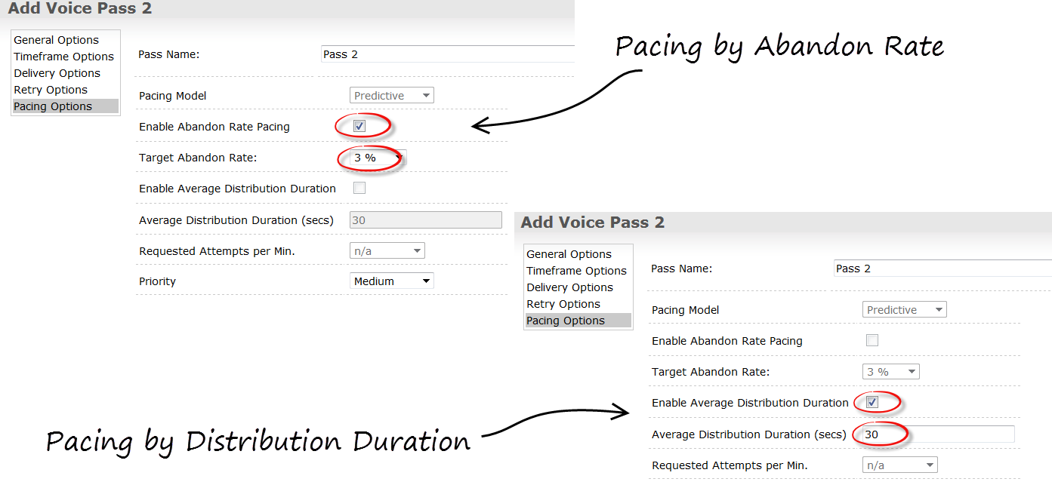Open Pacing Model dropdown in the upper-left panel
This screenshot has height=485, width=1052.
392,96
